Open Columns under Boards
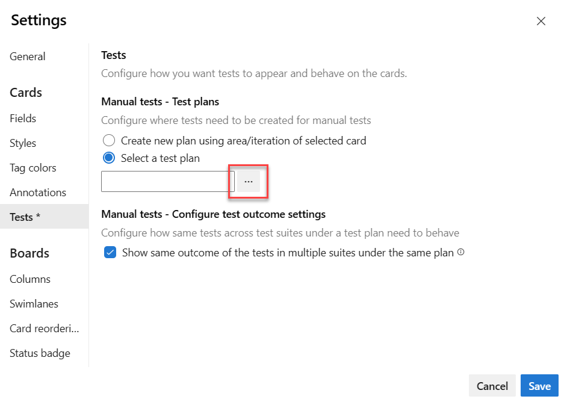567x405 pixels. point(30,279)
